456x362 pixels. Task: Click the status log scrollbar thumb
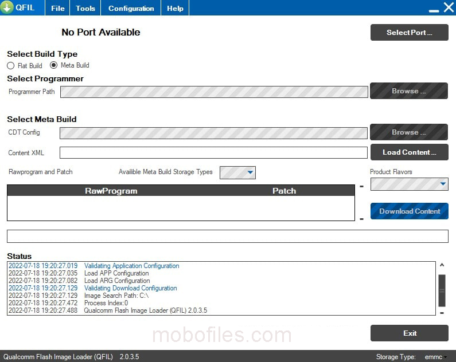click(x=442, y=290)
